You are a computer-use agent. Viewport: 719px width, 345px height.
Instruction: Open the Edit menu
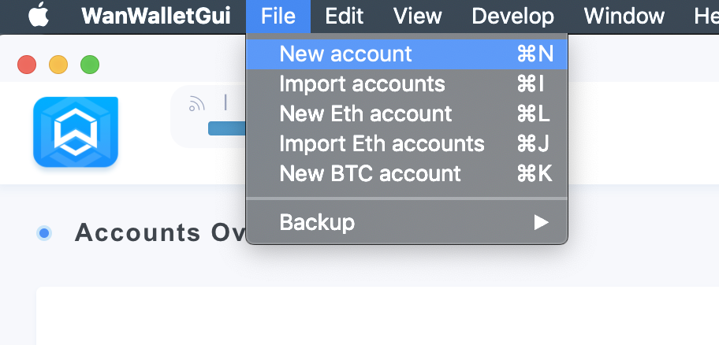pyautogui.click(x=345, y=17)
